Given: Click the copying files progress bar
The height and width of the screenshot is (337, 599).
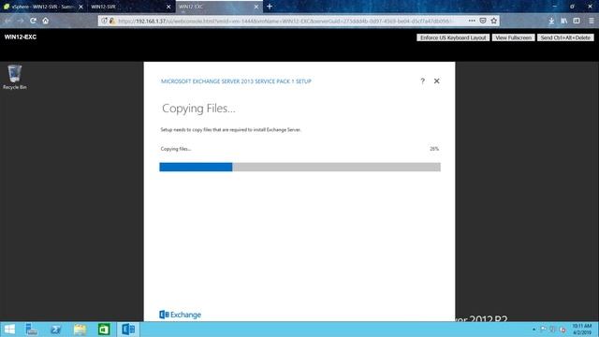Looking at the screenshot, I should coord(299,167).
